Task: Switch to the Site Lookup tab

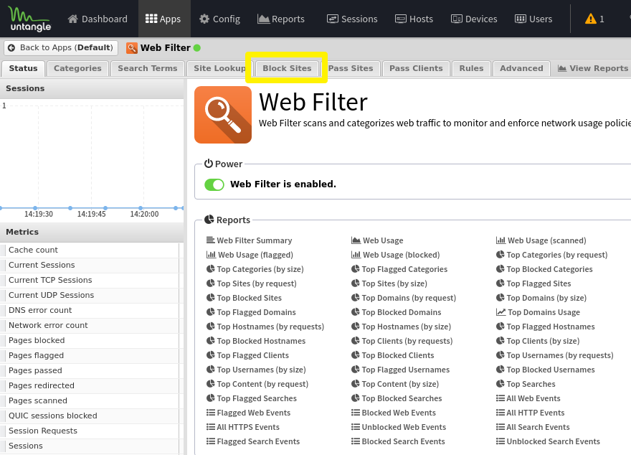Action: pos(219,68)
